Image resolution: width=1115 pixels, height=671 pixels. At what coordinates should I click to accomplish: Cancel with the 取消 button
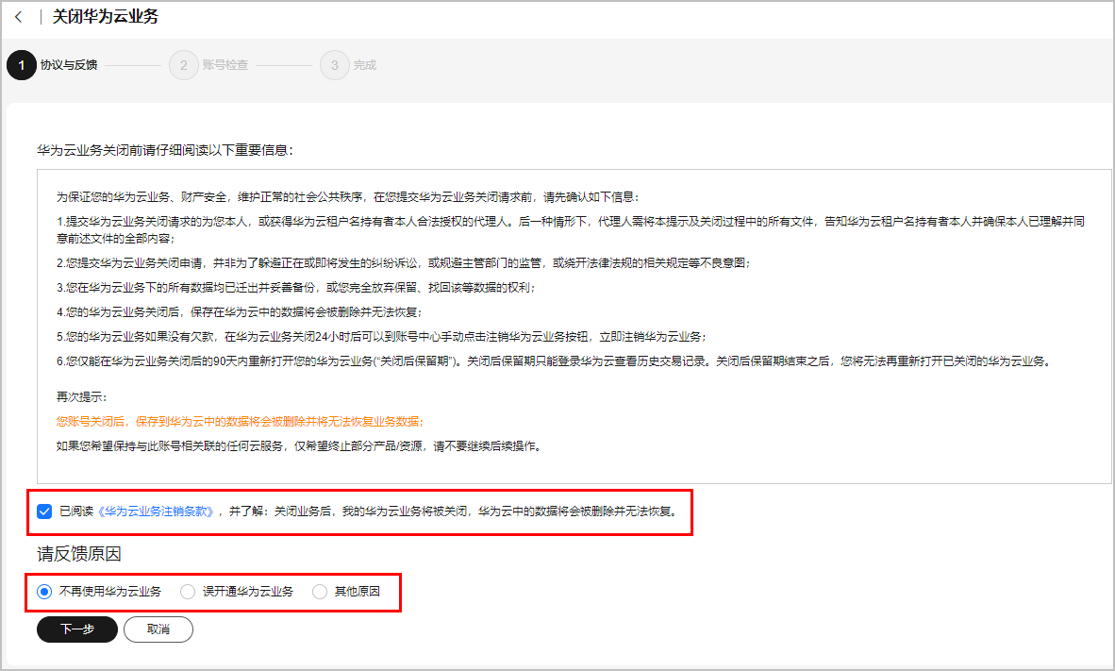[x=158, y=629]
